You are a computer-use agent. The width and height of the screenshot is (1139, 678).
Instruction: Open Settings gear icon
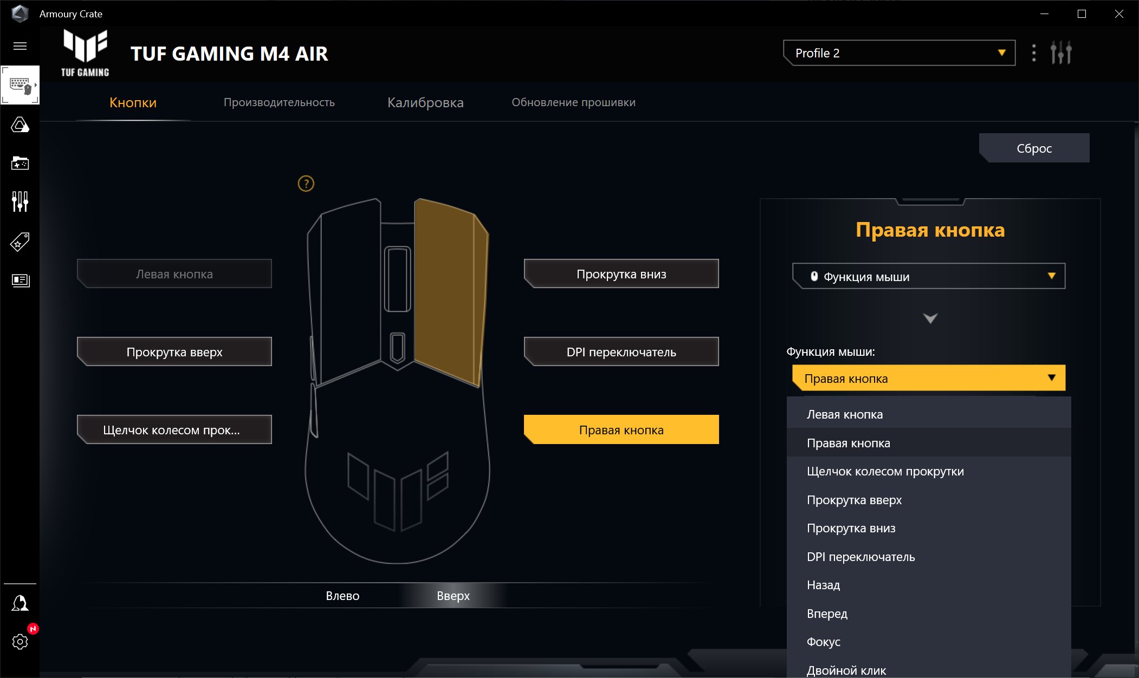[x=20, y=642]
